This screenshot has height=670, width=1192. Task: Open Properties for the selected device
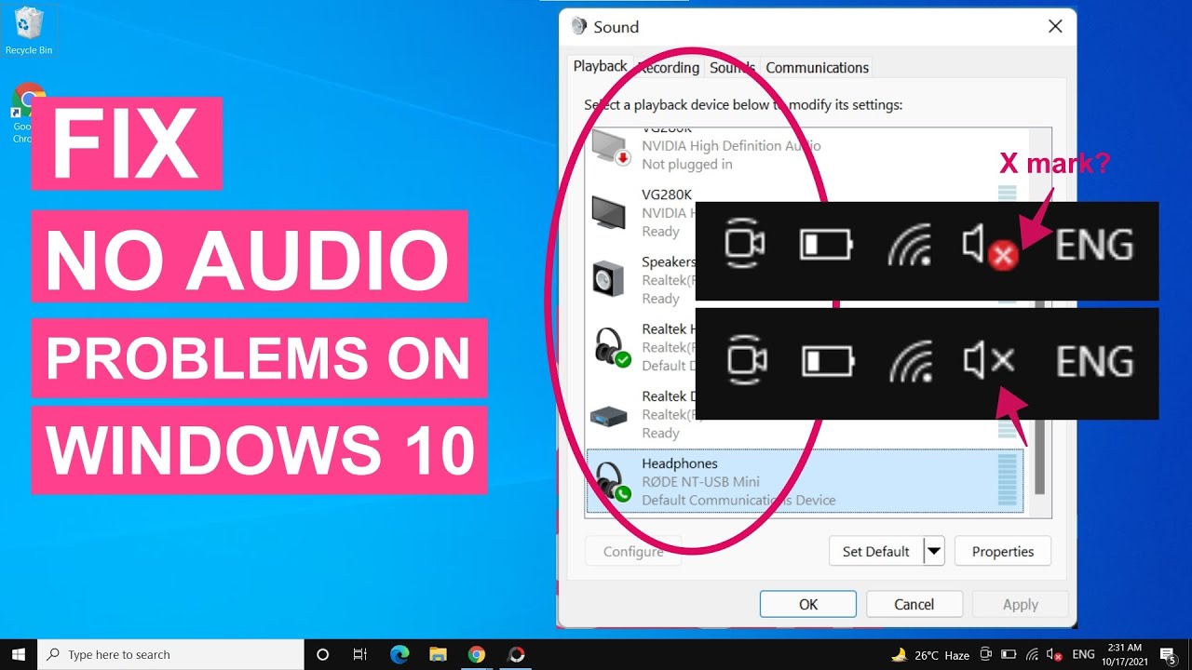tap(1002, 551)
